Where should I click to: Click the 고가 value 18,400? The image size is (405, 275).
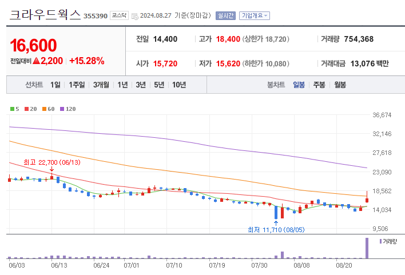click(228, 39)
